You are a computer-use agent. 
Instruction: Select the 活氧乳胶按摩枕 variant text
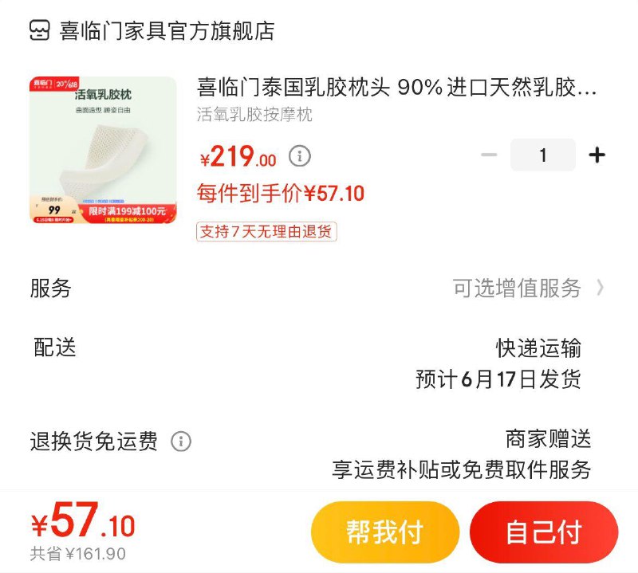click(x=254, y=115)
